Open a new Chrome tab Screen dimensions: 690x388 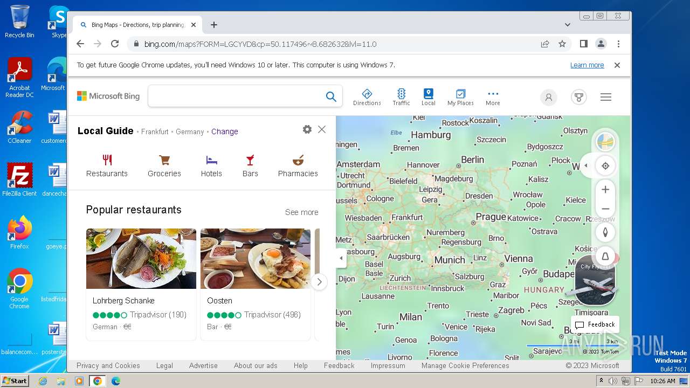pos(214,25)
